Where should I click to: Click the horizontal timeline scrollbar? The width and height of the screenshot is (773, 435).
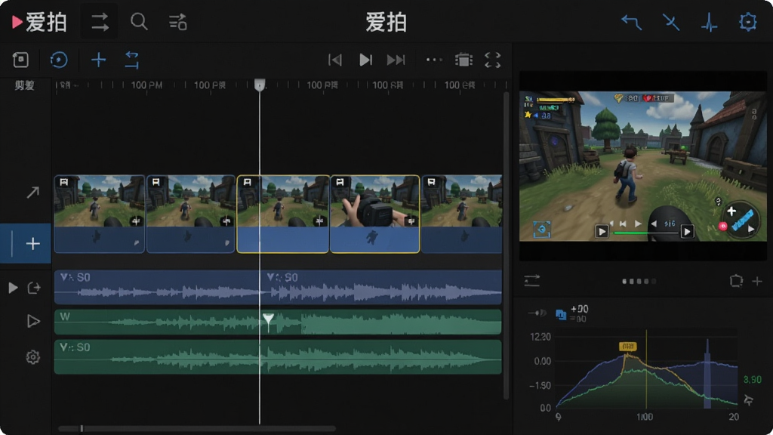(197, 429)
